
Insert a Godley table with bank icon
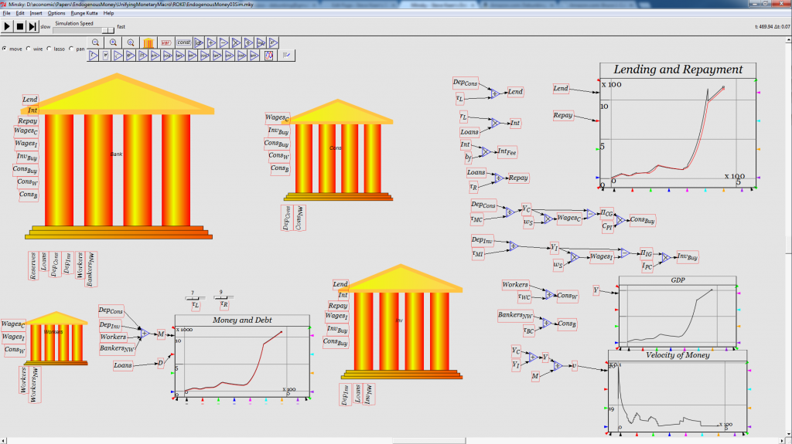coord(148,42)
